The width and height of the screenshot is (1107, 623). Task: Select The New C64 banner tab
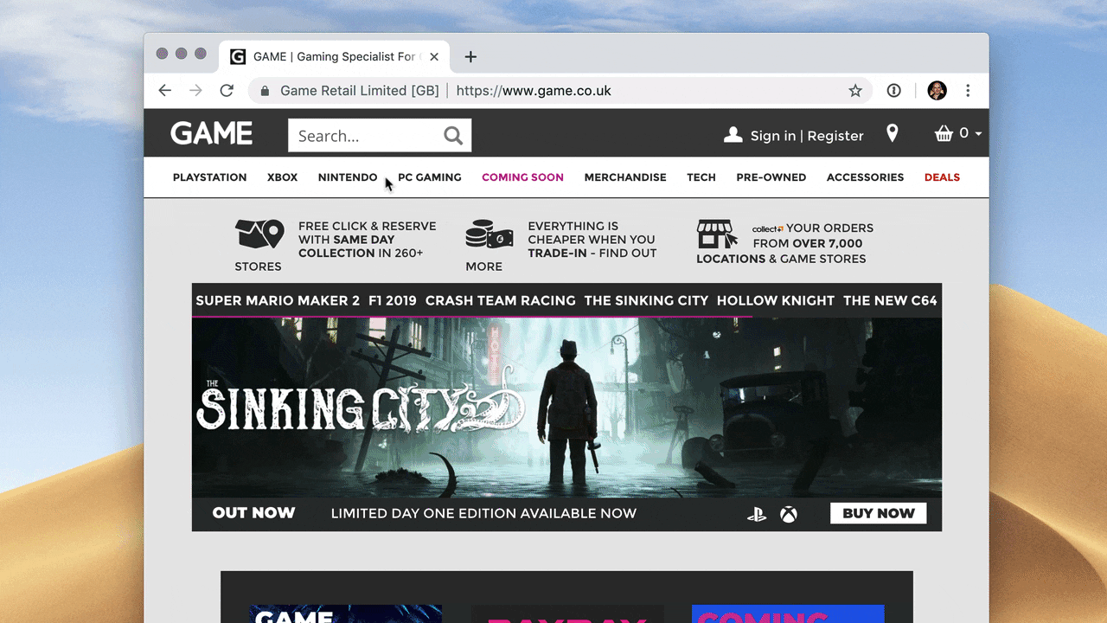point(890,301)
